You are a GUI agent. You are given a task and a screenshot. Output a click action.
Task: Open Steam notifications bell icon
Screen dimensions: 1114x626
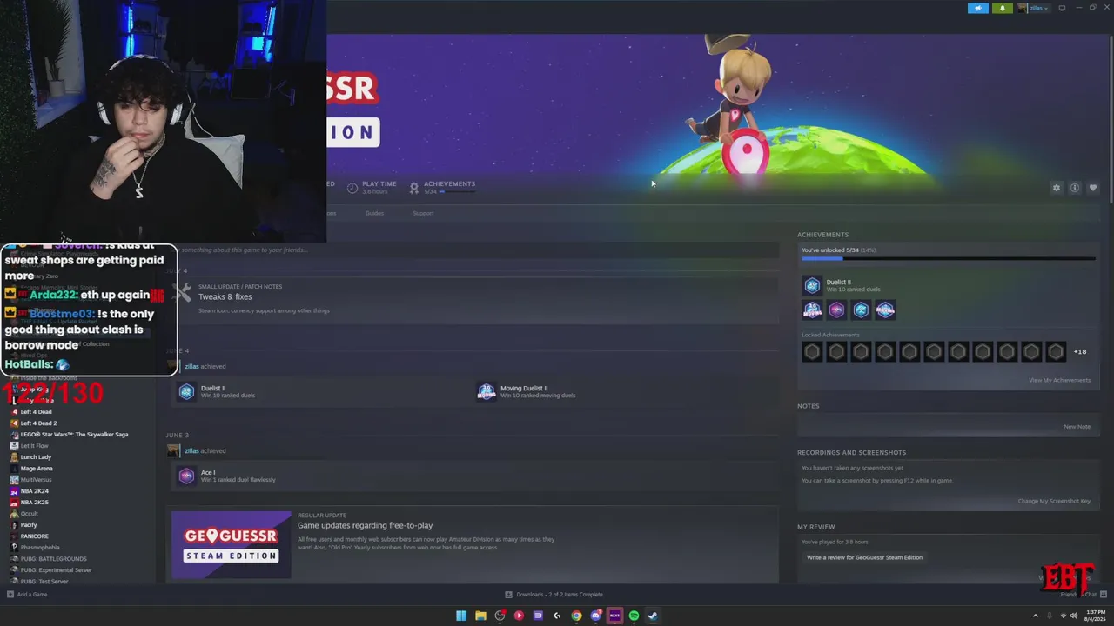[x=1002, y=8]
